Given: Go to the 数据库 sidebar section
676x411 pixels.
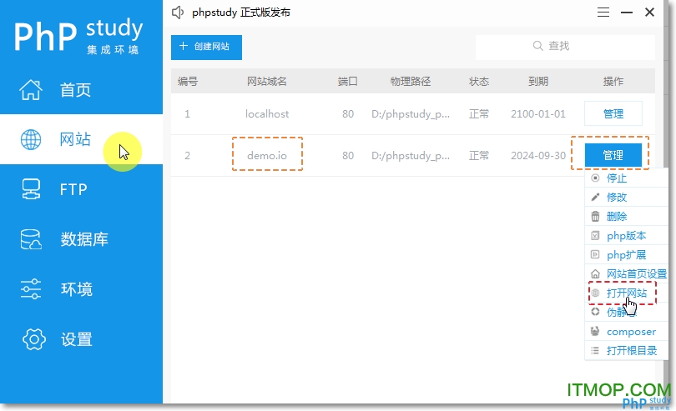Looking at the screenshot, I should (x=81, y=239).
